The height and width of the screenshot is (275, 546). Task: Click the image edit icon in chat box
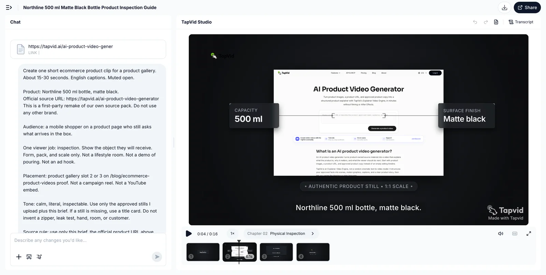point(29,257)
